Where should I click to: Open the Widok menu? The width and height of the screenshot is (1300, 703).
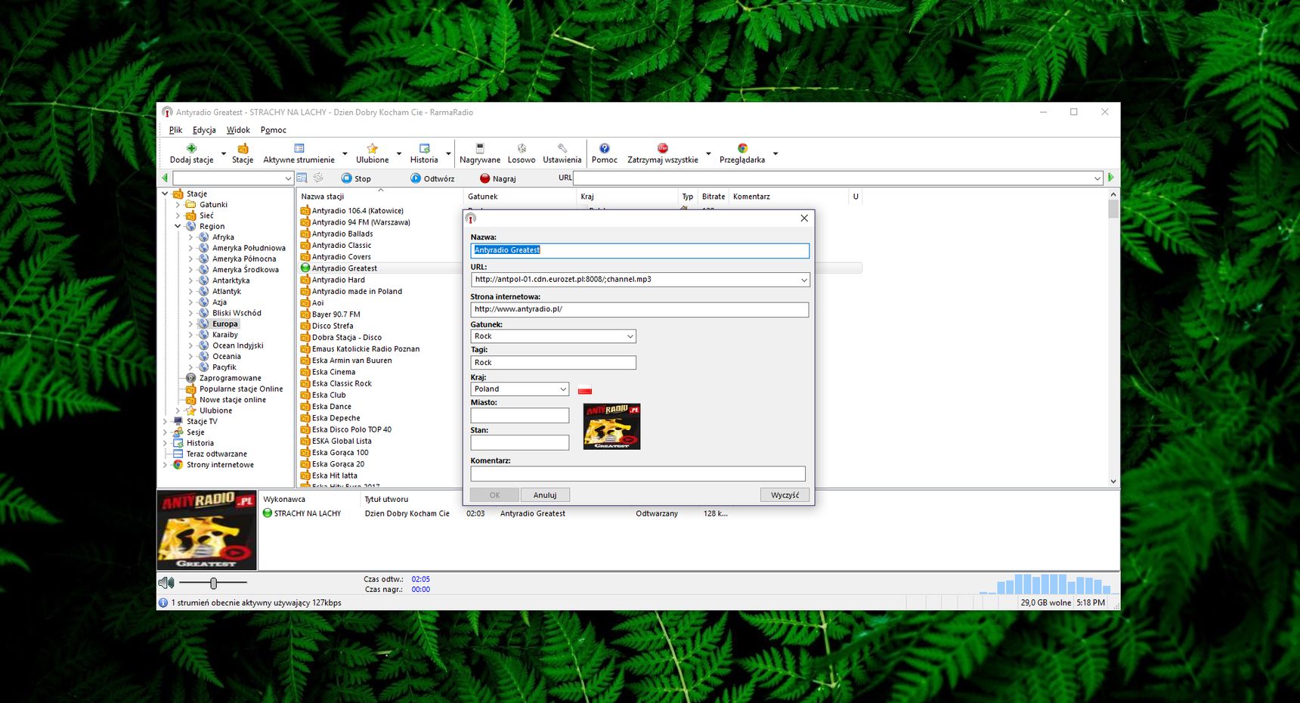(238, 130)
